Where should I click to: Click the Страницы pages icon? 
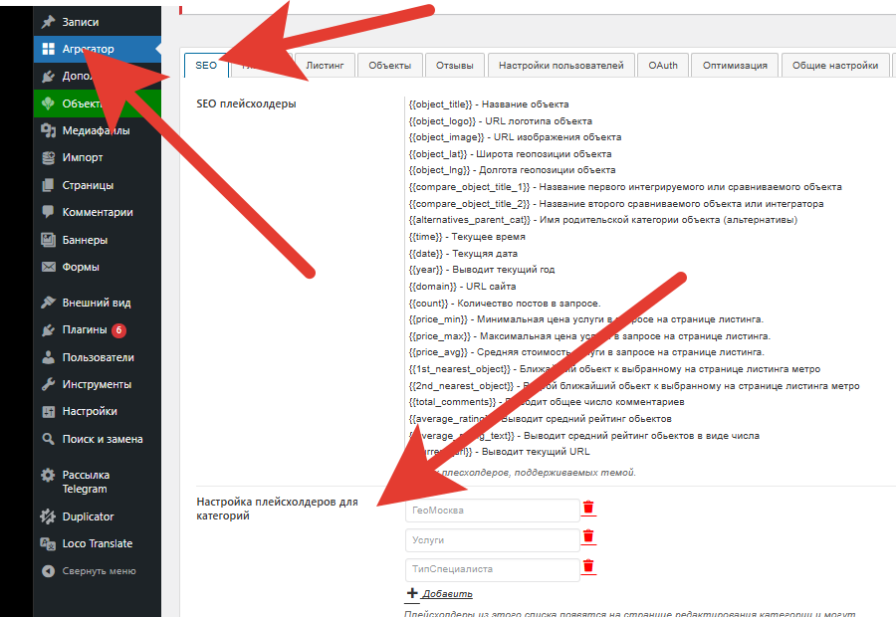(x=48, y=185)
